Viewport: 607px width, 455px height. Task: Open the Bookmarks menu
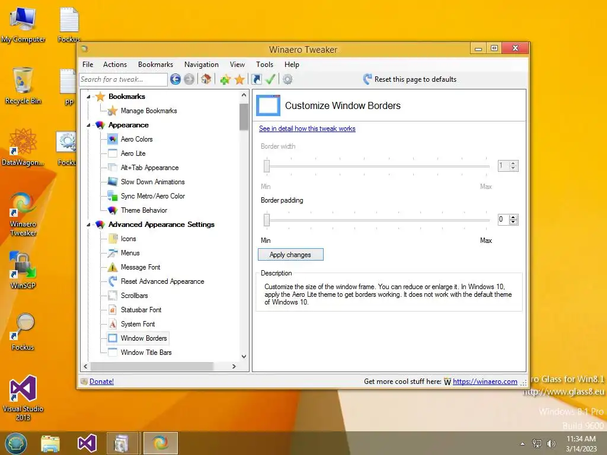point(156,65)
